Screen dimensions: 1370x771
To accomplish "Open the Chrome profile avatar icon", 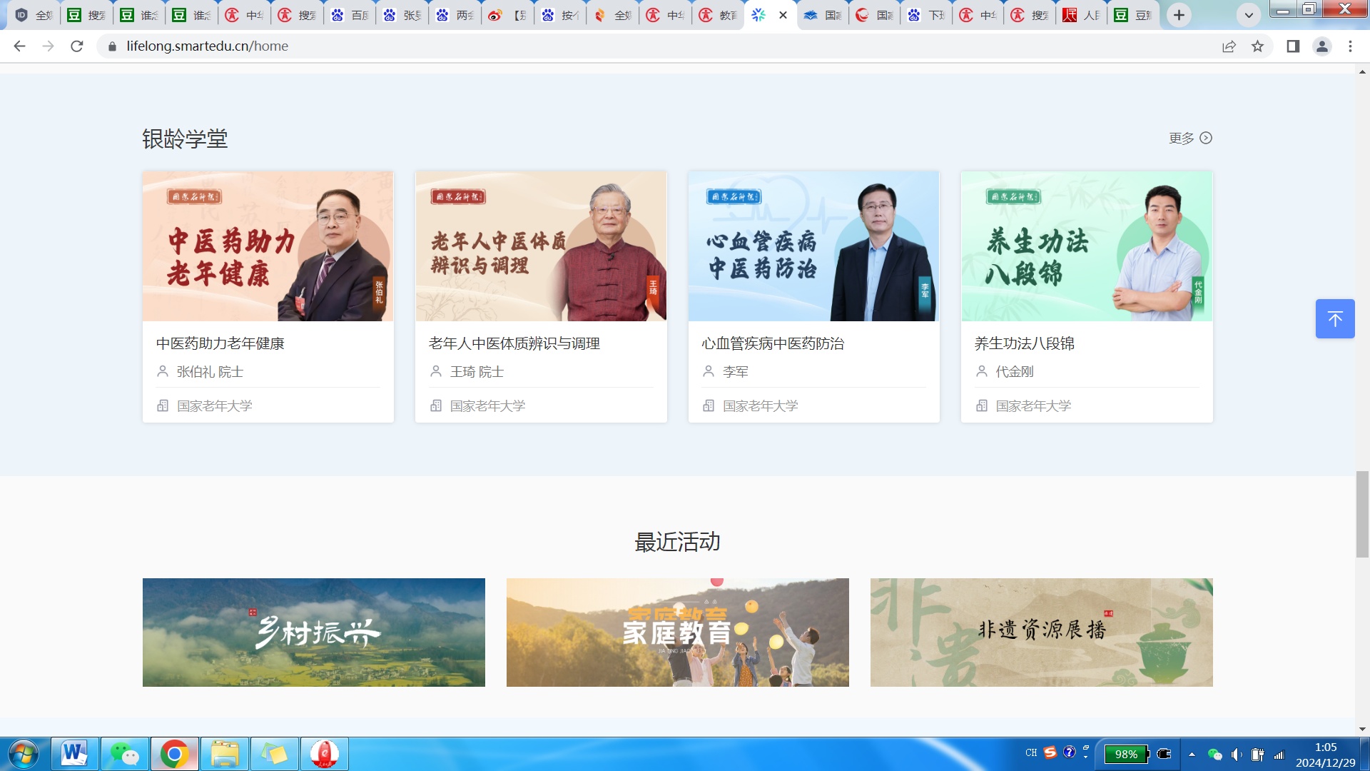I will click(1321, 46).
